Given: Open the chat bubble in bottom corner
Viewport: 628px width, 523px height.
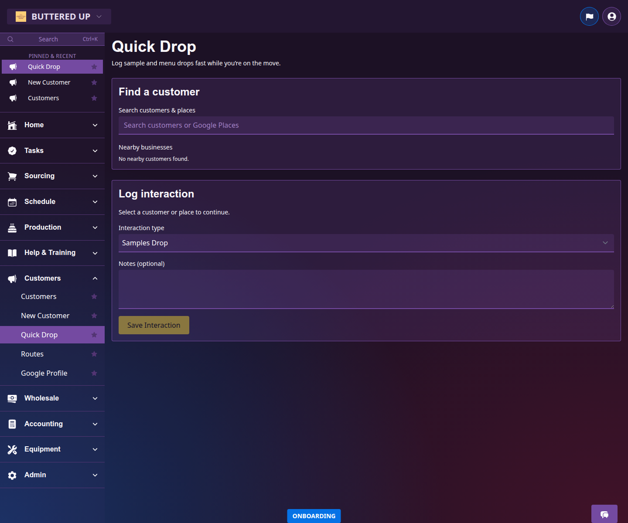Looking at the screenshot, I should [604, 514].
